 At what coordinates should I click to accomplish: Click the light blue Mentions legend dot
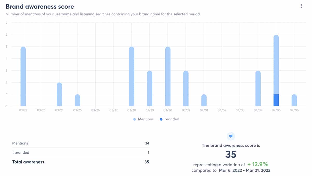tap(134, 119)
